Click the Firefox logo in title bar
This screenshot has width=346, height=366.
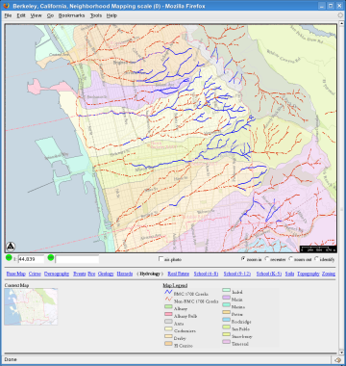7,6
